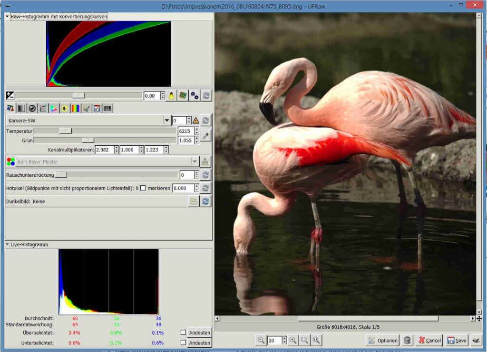
Task: Open the color management tab
Action: point(54,108)
